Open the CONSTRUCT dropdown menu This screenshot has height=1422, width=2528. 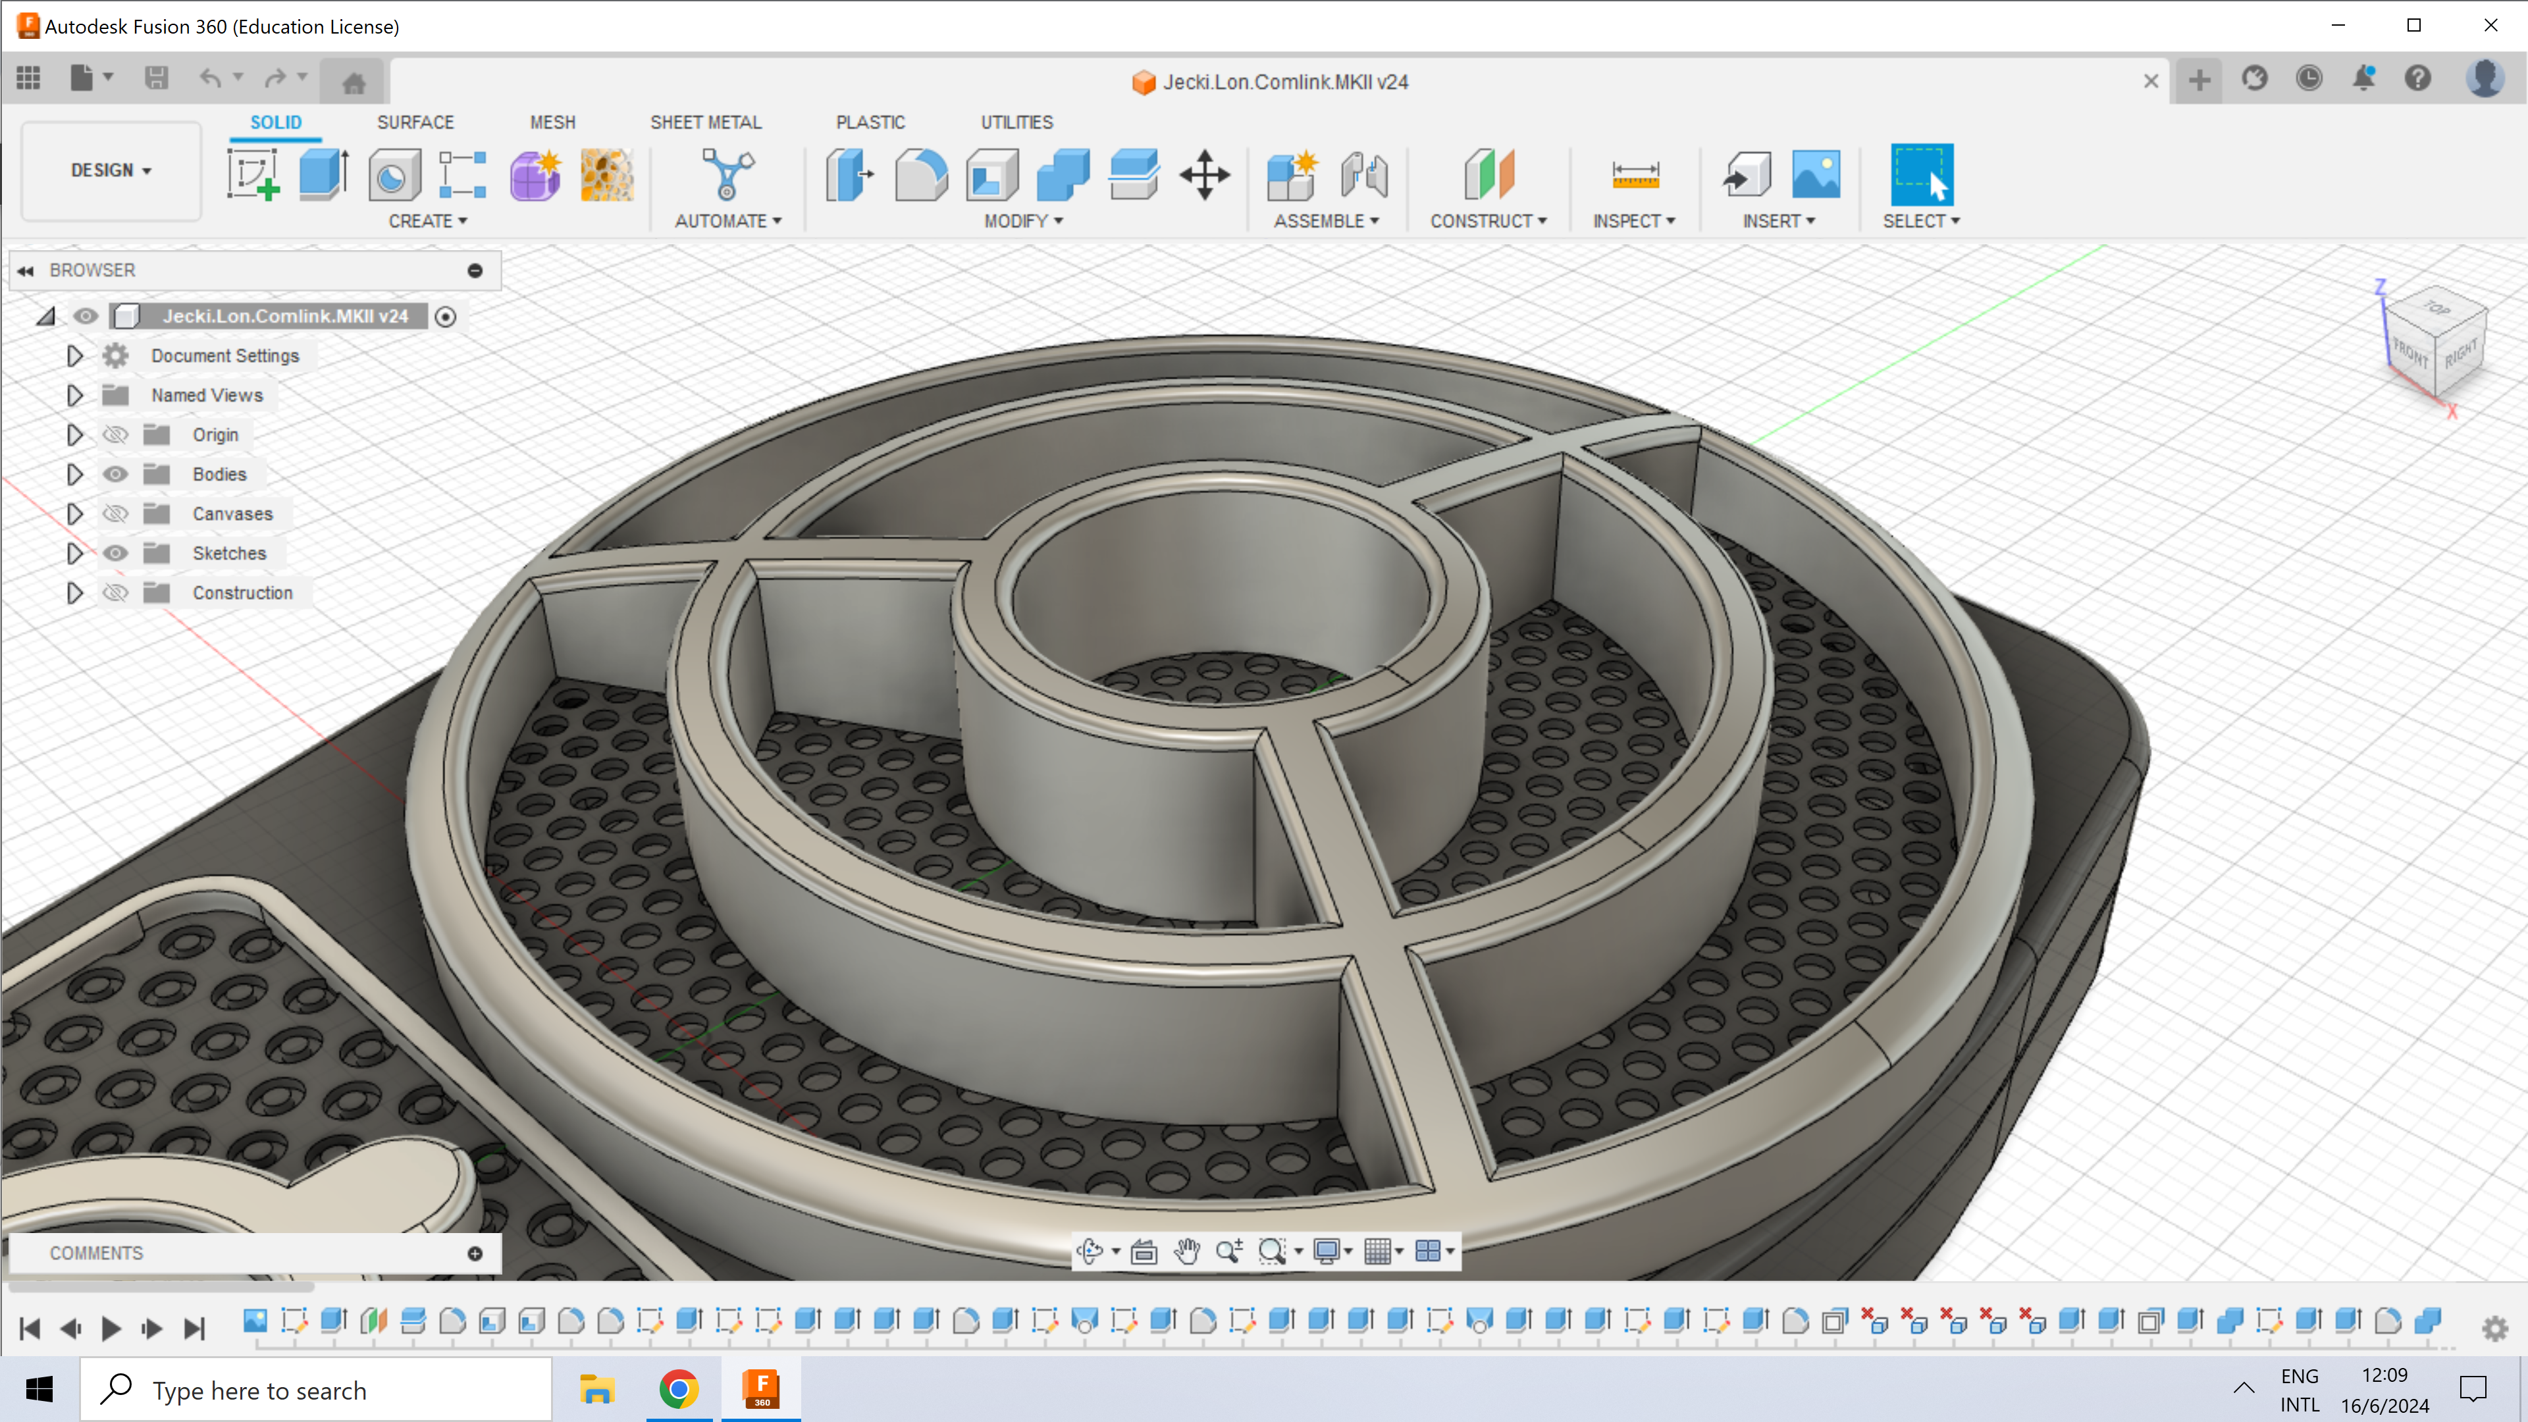[1488, 221]
